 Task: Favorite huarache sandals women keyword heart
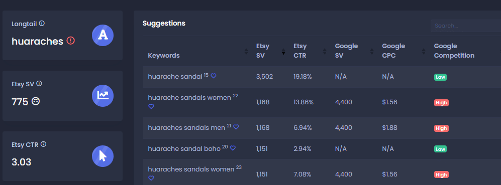point(151,106)
